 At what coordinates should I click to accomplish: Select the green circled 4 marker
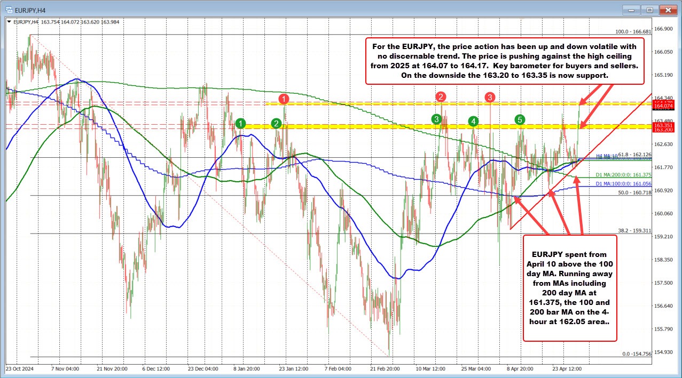473,122
